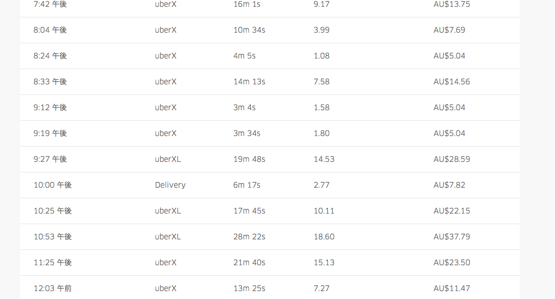Viewport: 555px width, 299px height.
Task: Click the AU$7.82 Delivery fare
Action: pos(449,185)
